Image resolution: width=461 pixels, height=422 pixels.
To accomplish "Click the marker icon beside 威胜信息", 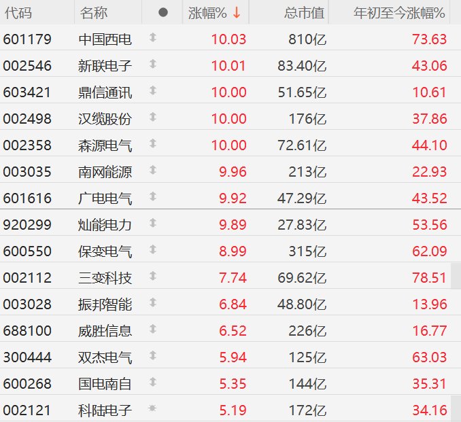I will pyautogui.click(x=152, y=329).
